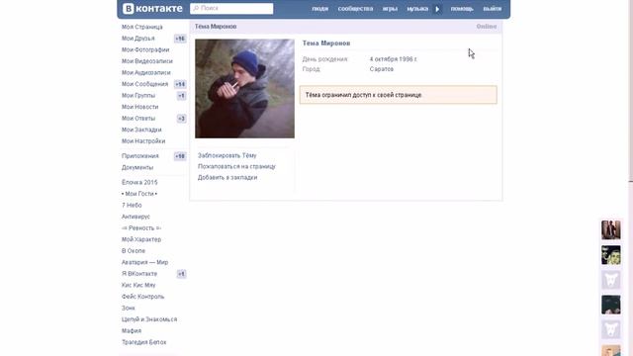
Task: Open 'Мои Ответы' in sidebar
Action: pyautogui.click(x=138, y=119)
